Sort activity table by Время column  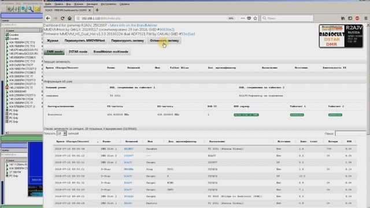[x=73, y=142]
